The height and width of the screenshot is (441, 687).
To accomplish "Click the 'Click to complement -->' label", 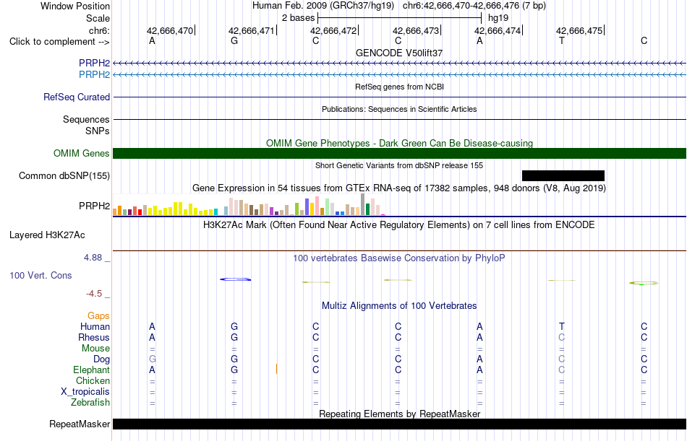I will pyautogui.click(x=59, y=42).
